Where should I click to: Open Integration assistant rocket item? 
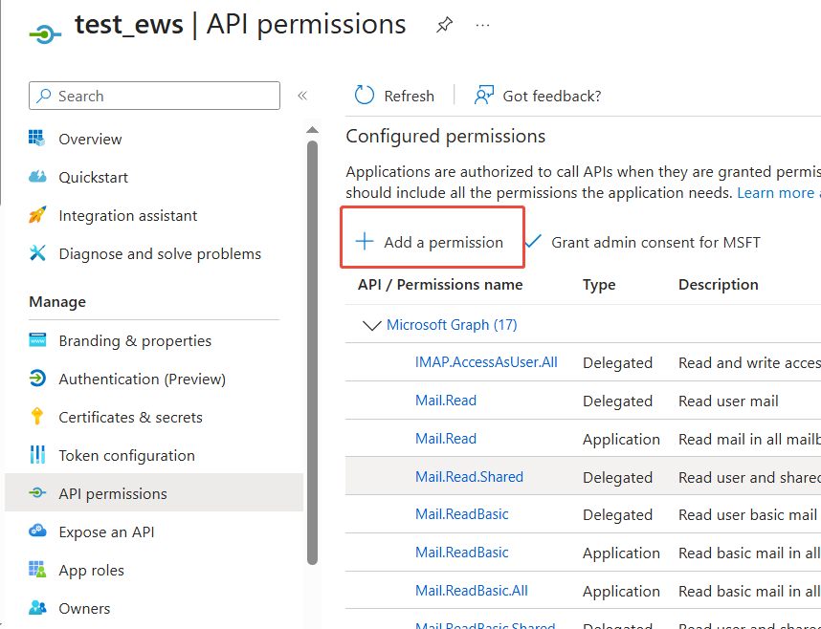pyautogui.click(x=38, y=215)
